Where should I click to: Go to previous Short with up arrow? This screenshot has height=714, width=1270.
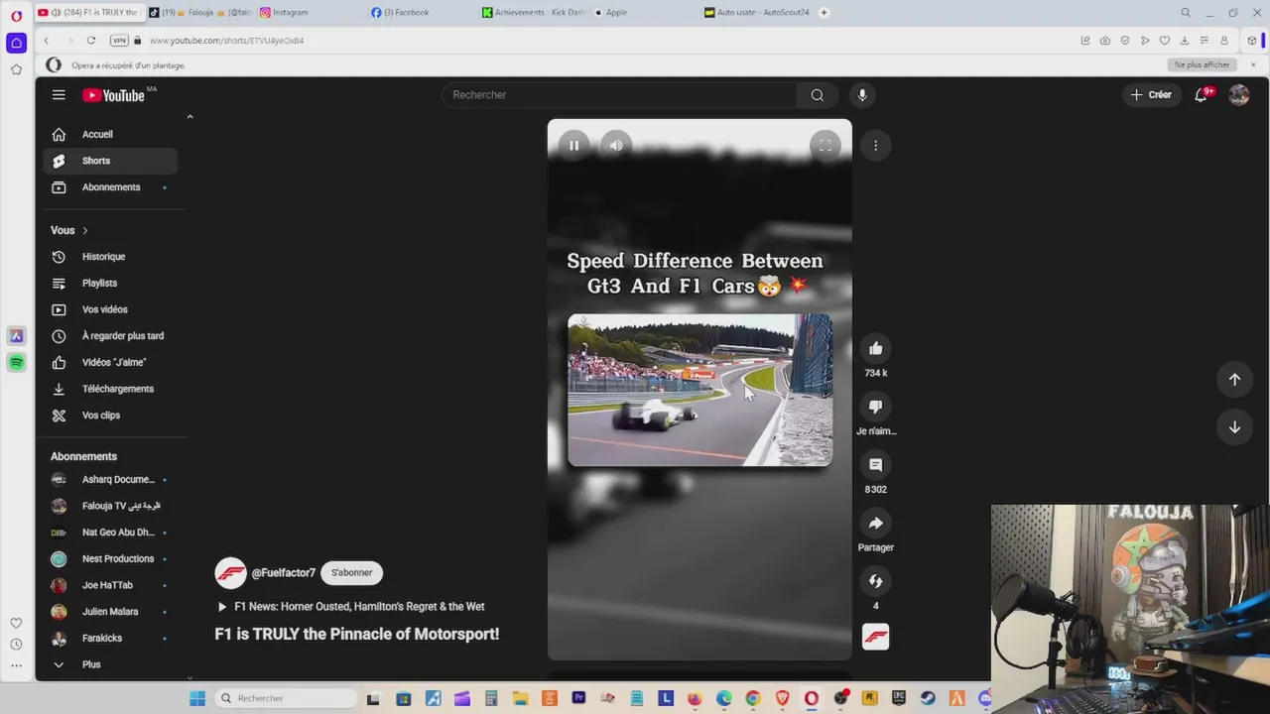click(1234, 379)
